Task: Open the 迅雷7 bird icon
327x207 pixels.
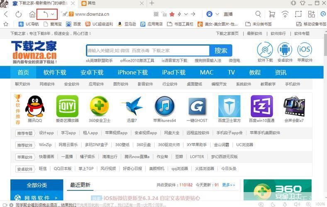Action: point(132,106)
